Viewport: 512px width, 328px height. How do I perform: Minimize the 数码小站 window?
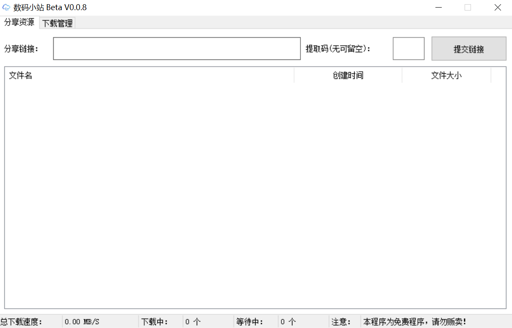click(439, 8)
